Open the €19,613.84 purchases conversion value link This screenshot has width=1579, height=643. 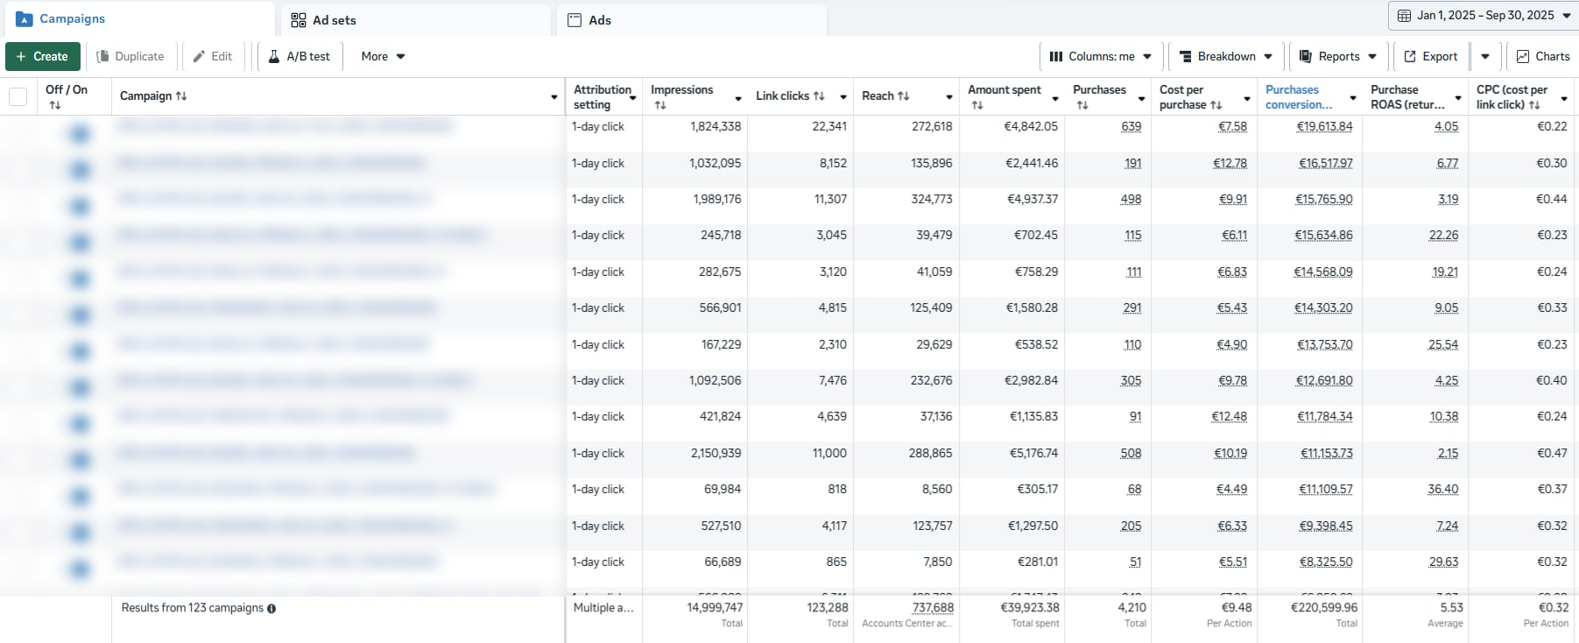pyautogui.click(x=1324, y=127)
